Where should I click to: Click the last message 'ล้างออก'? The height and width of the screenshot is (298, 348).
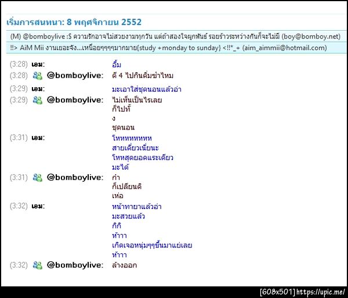(x=125, y=265)
